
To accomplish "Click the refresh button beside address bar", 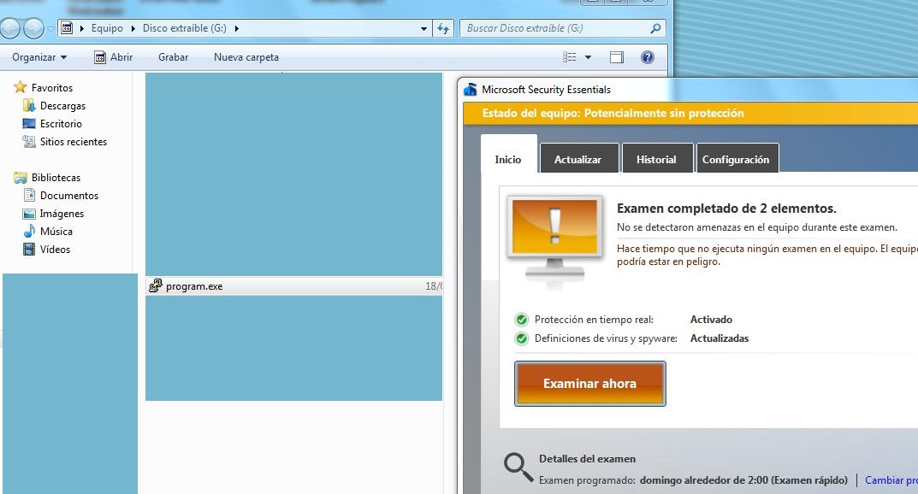I will [x=443, y=28].
